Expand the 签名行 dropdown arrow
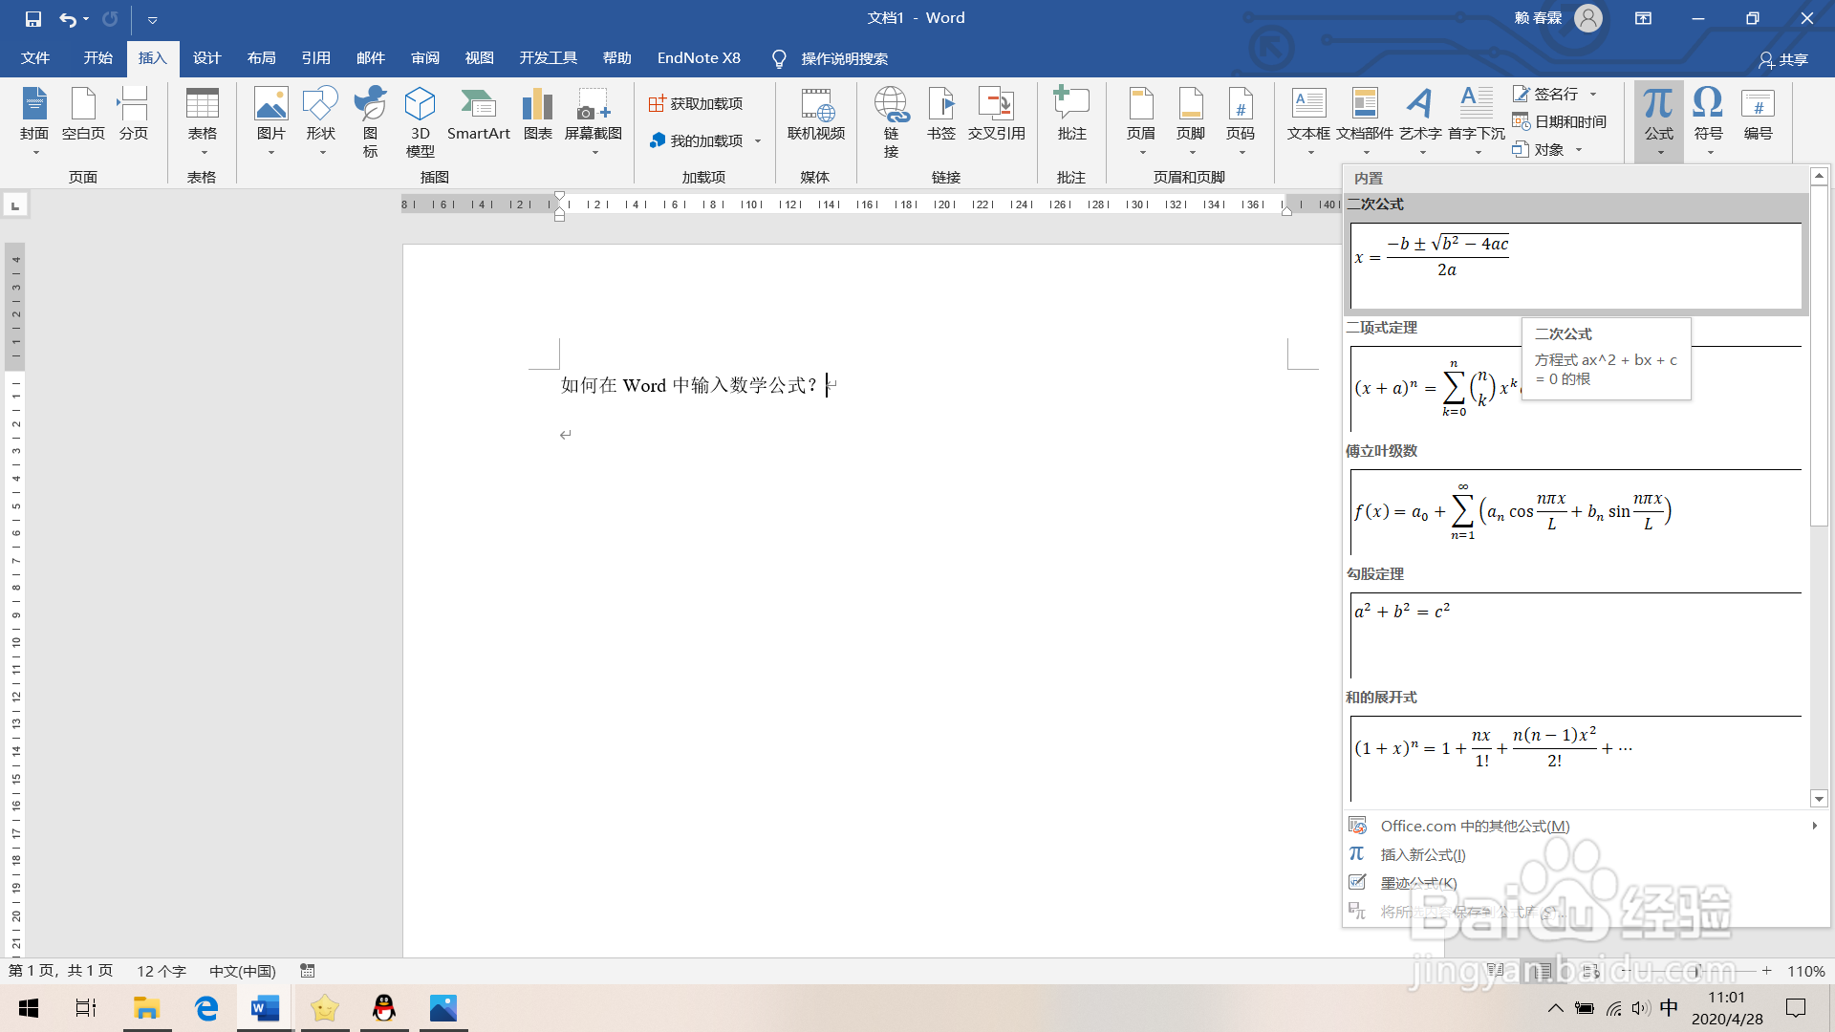1835x1032 pixels. coord(1593,95)
